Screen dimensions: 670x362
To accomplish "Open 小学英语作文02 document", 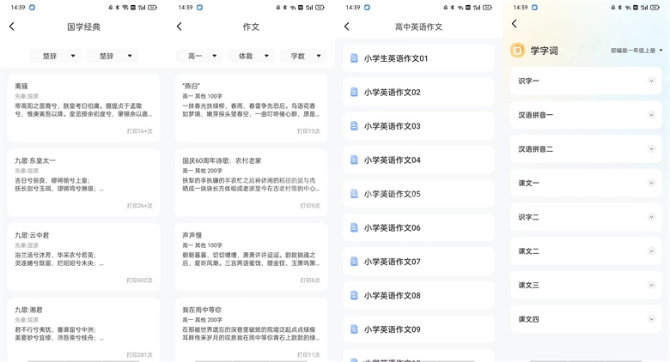I will click(419, 92).
